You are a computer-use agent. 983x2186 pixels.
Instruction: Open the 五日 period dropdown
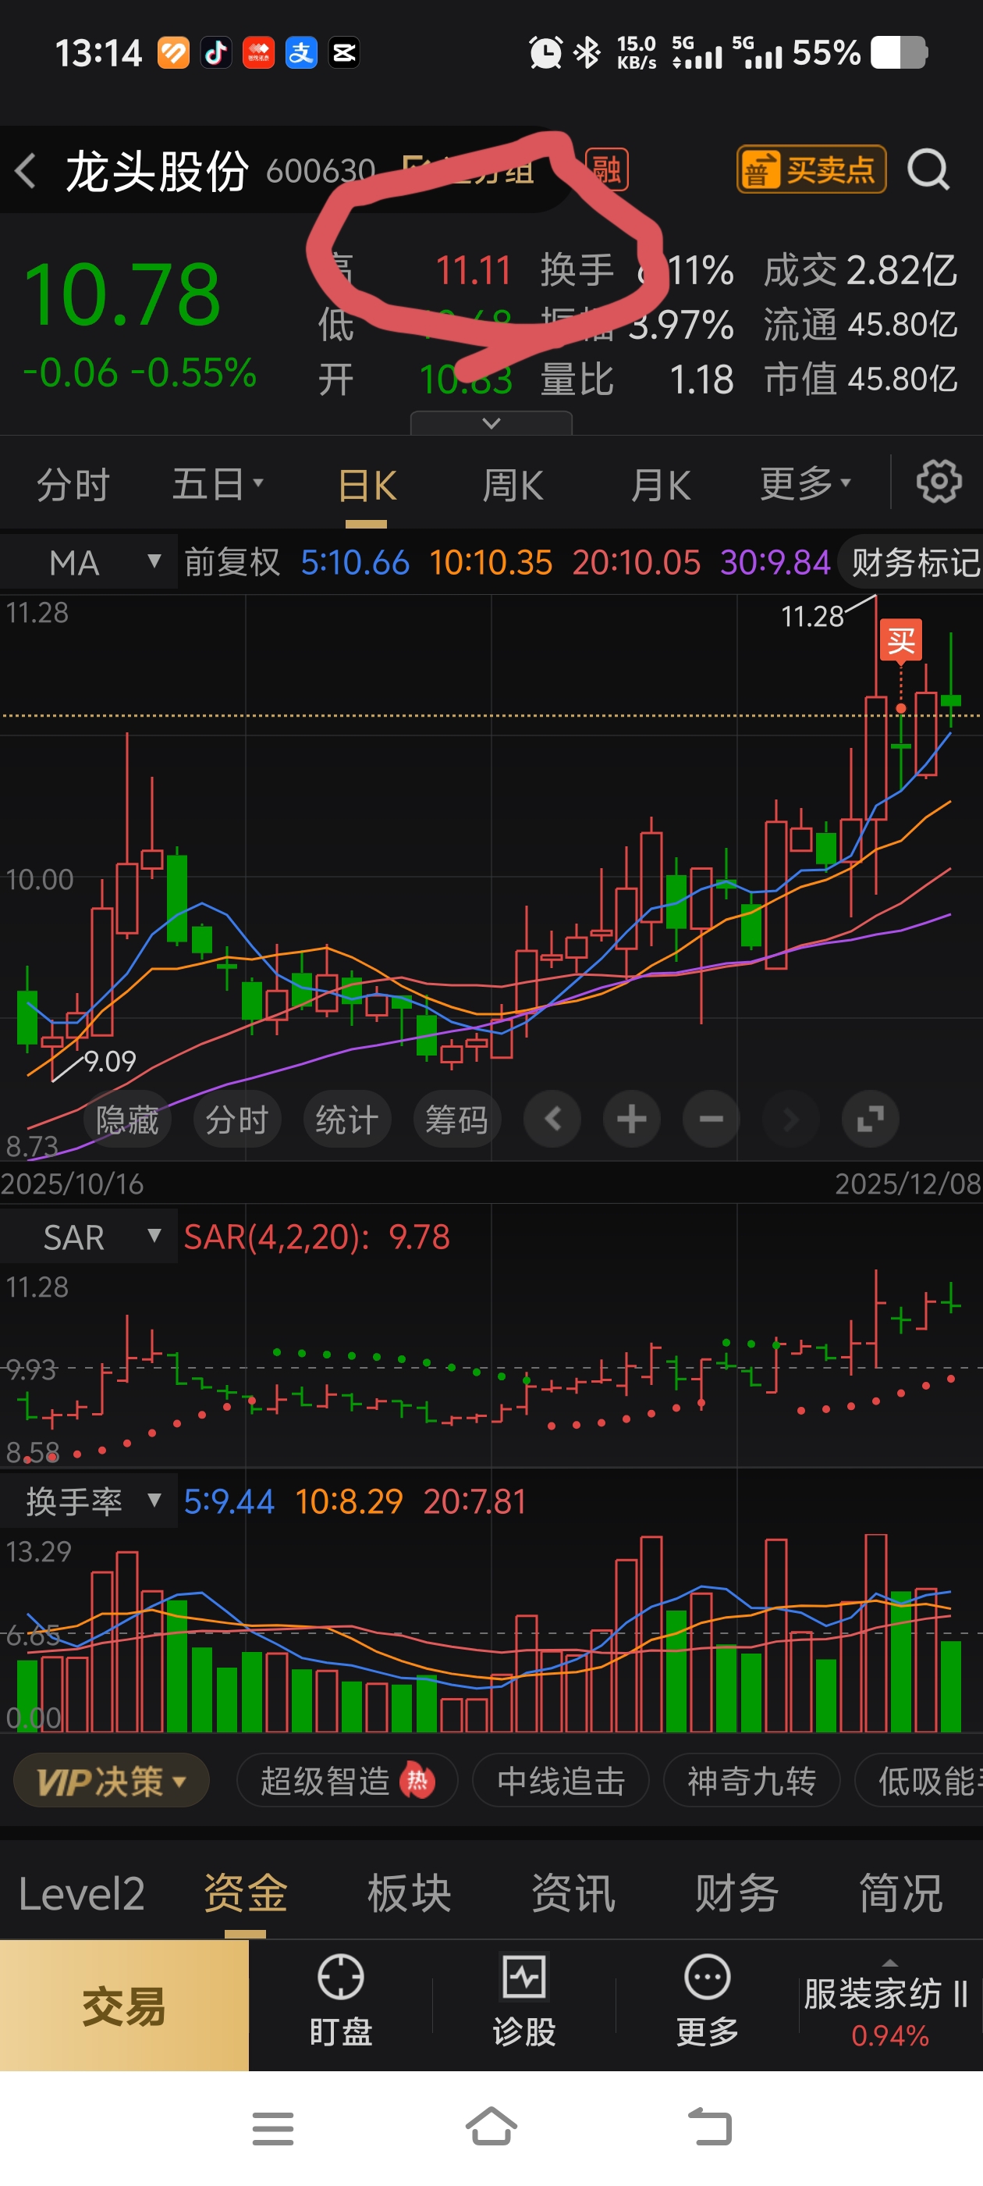217,485
